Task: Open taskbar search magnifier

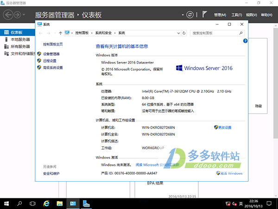Action: coord(19,203)
